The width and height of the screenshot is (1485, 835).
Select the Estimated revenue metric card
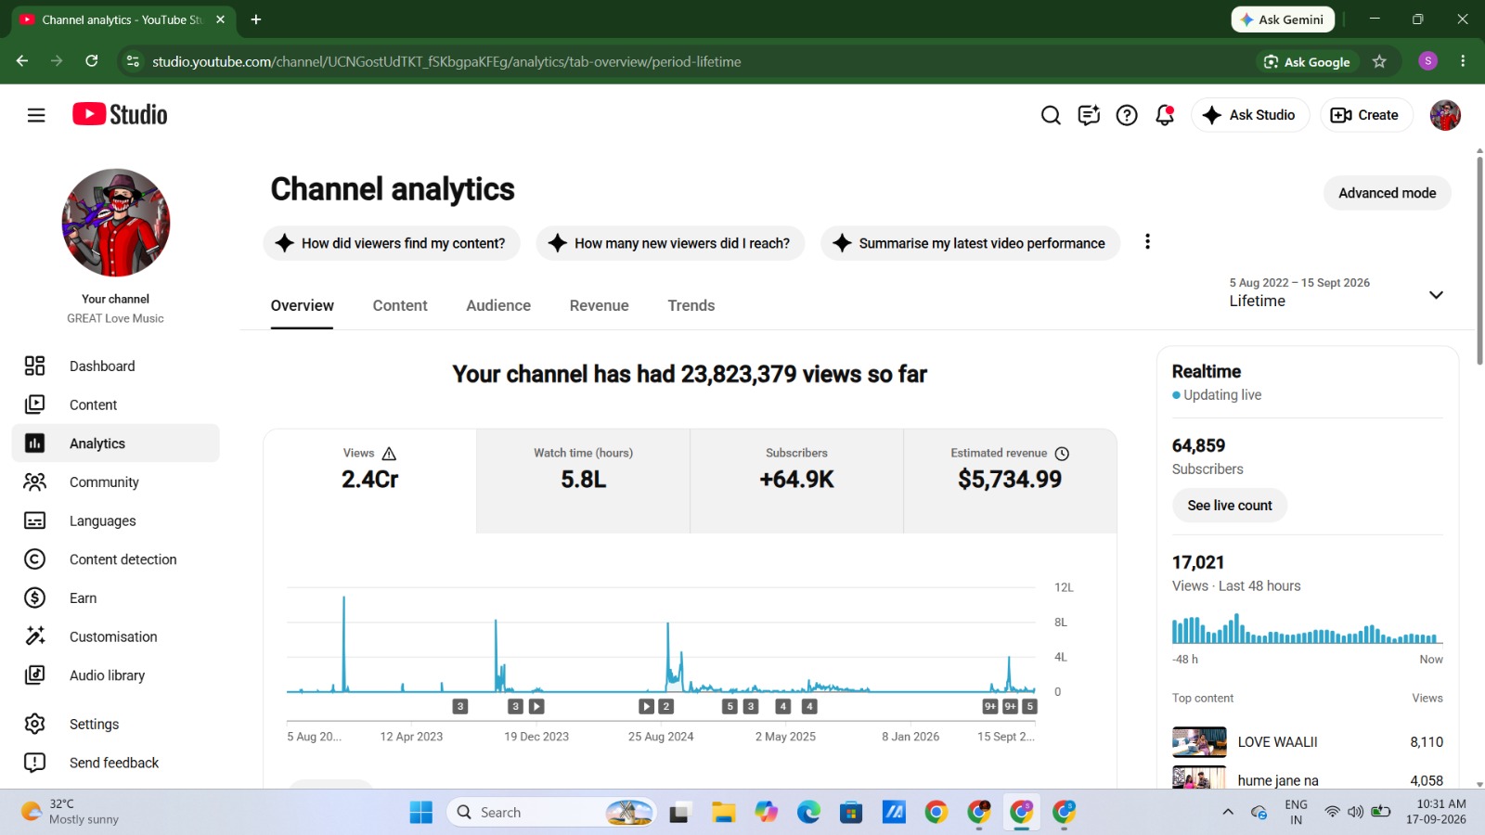click(x=1010, y=481)
